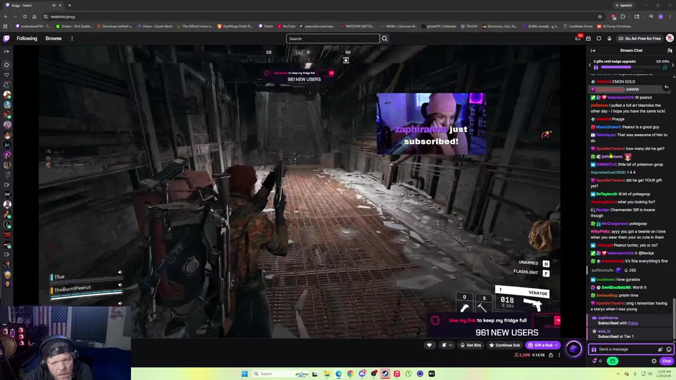
Task: Open the Browse page
Action: coord(53,39)
